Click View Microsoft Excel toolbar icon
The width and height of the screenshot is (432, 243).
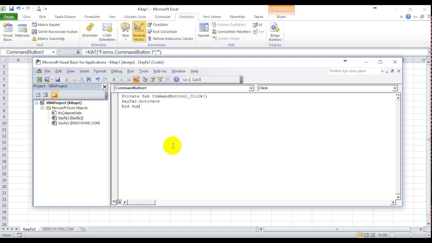(x=39, y=80)
